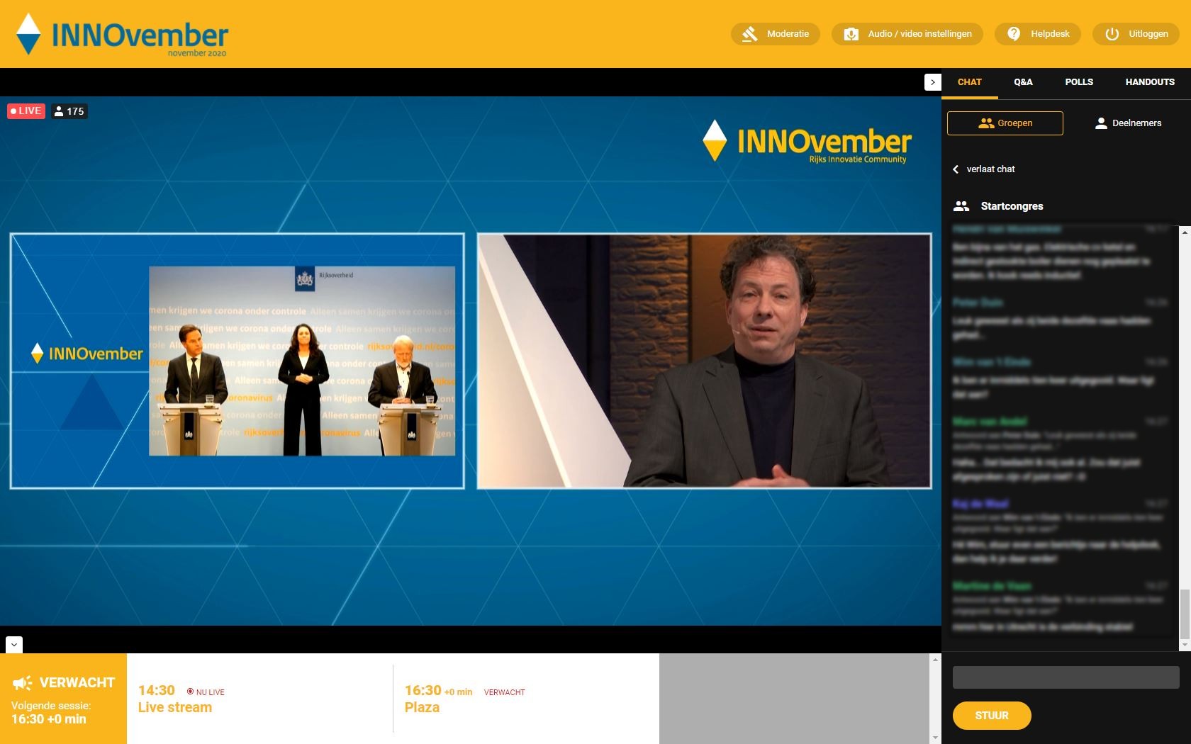
Task: Click the LIVE indicator badge
Action: pyautogui.click(x=26, y=111)
